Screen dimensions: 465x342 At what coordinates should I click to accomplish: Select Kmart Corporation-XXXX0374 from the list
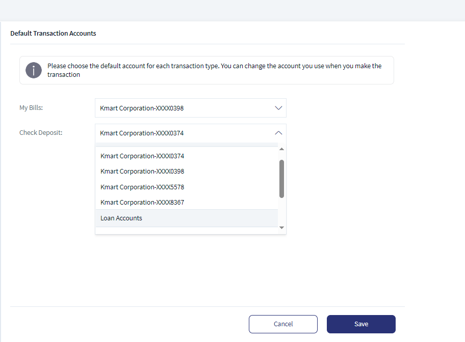[187, 156]
